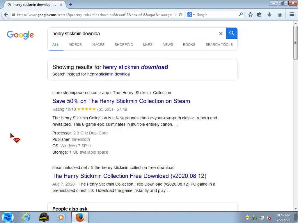Screen dimensions: 298x223
Task: Open the monitor app taskbar icon
Action: pos(44,217)
